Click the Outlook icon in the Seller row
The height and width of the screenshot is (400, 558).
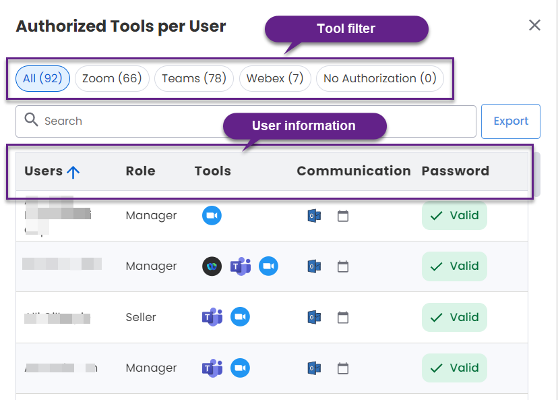pos(314,317)
